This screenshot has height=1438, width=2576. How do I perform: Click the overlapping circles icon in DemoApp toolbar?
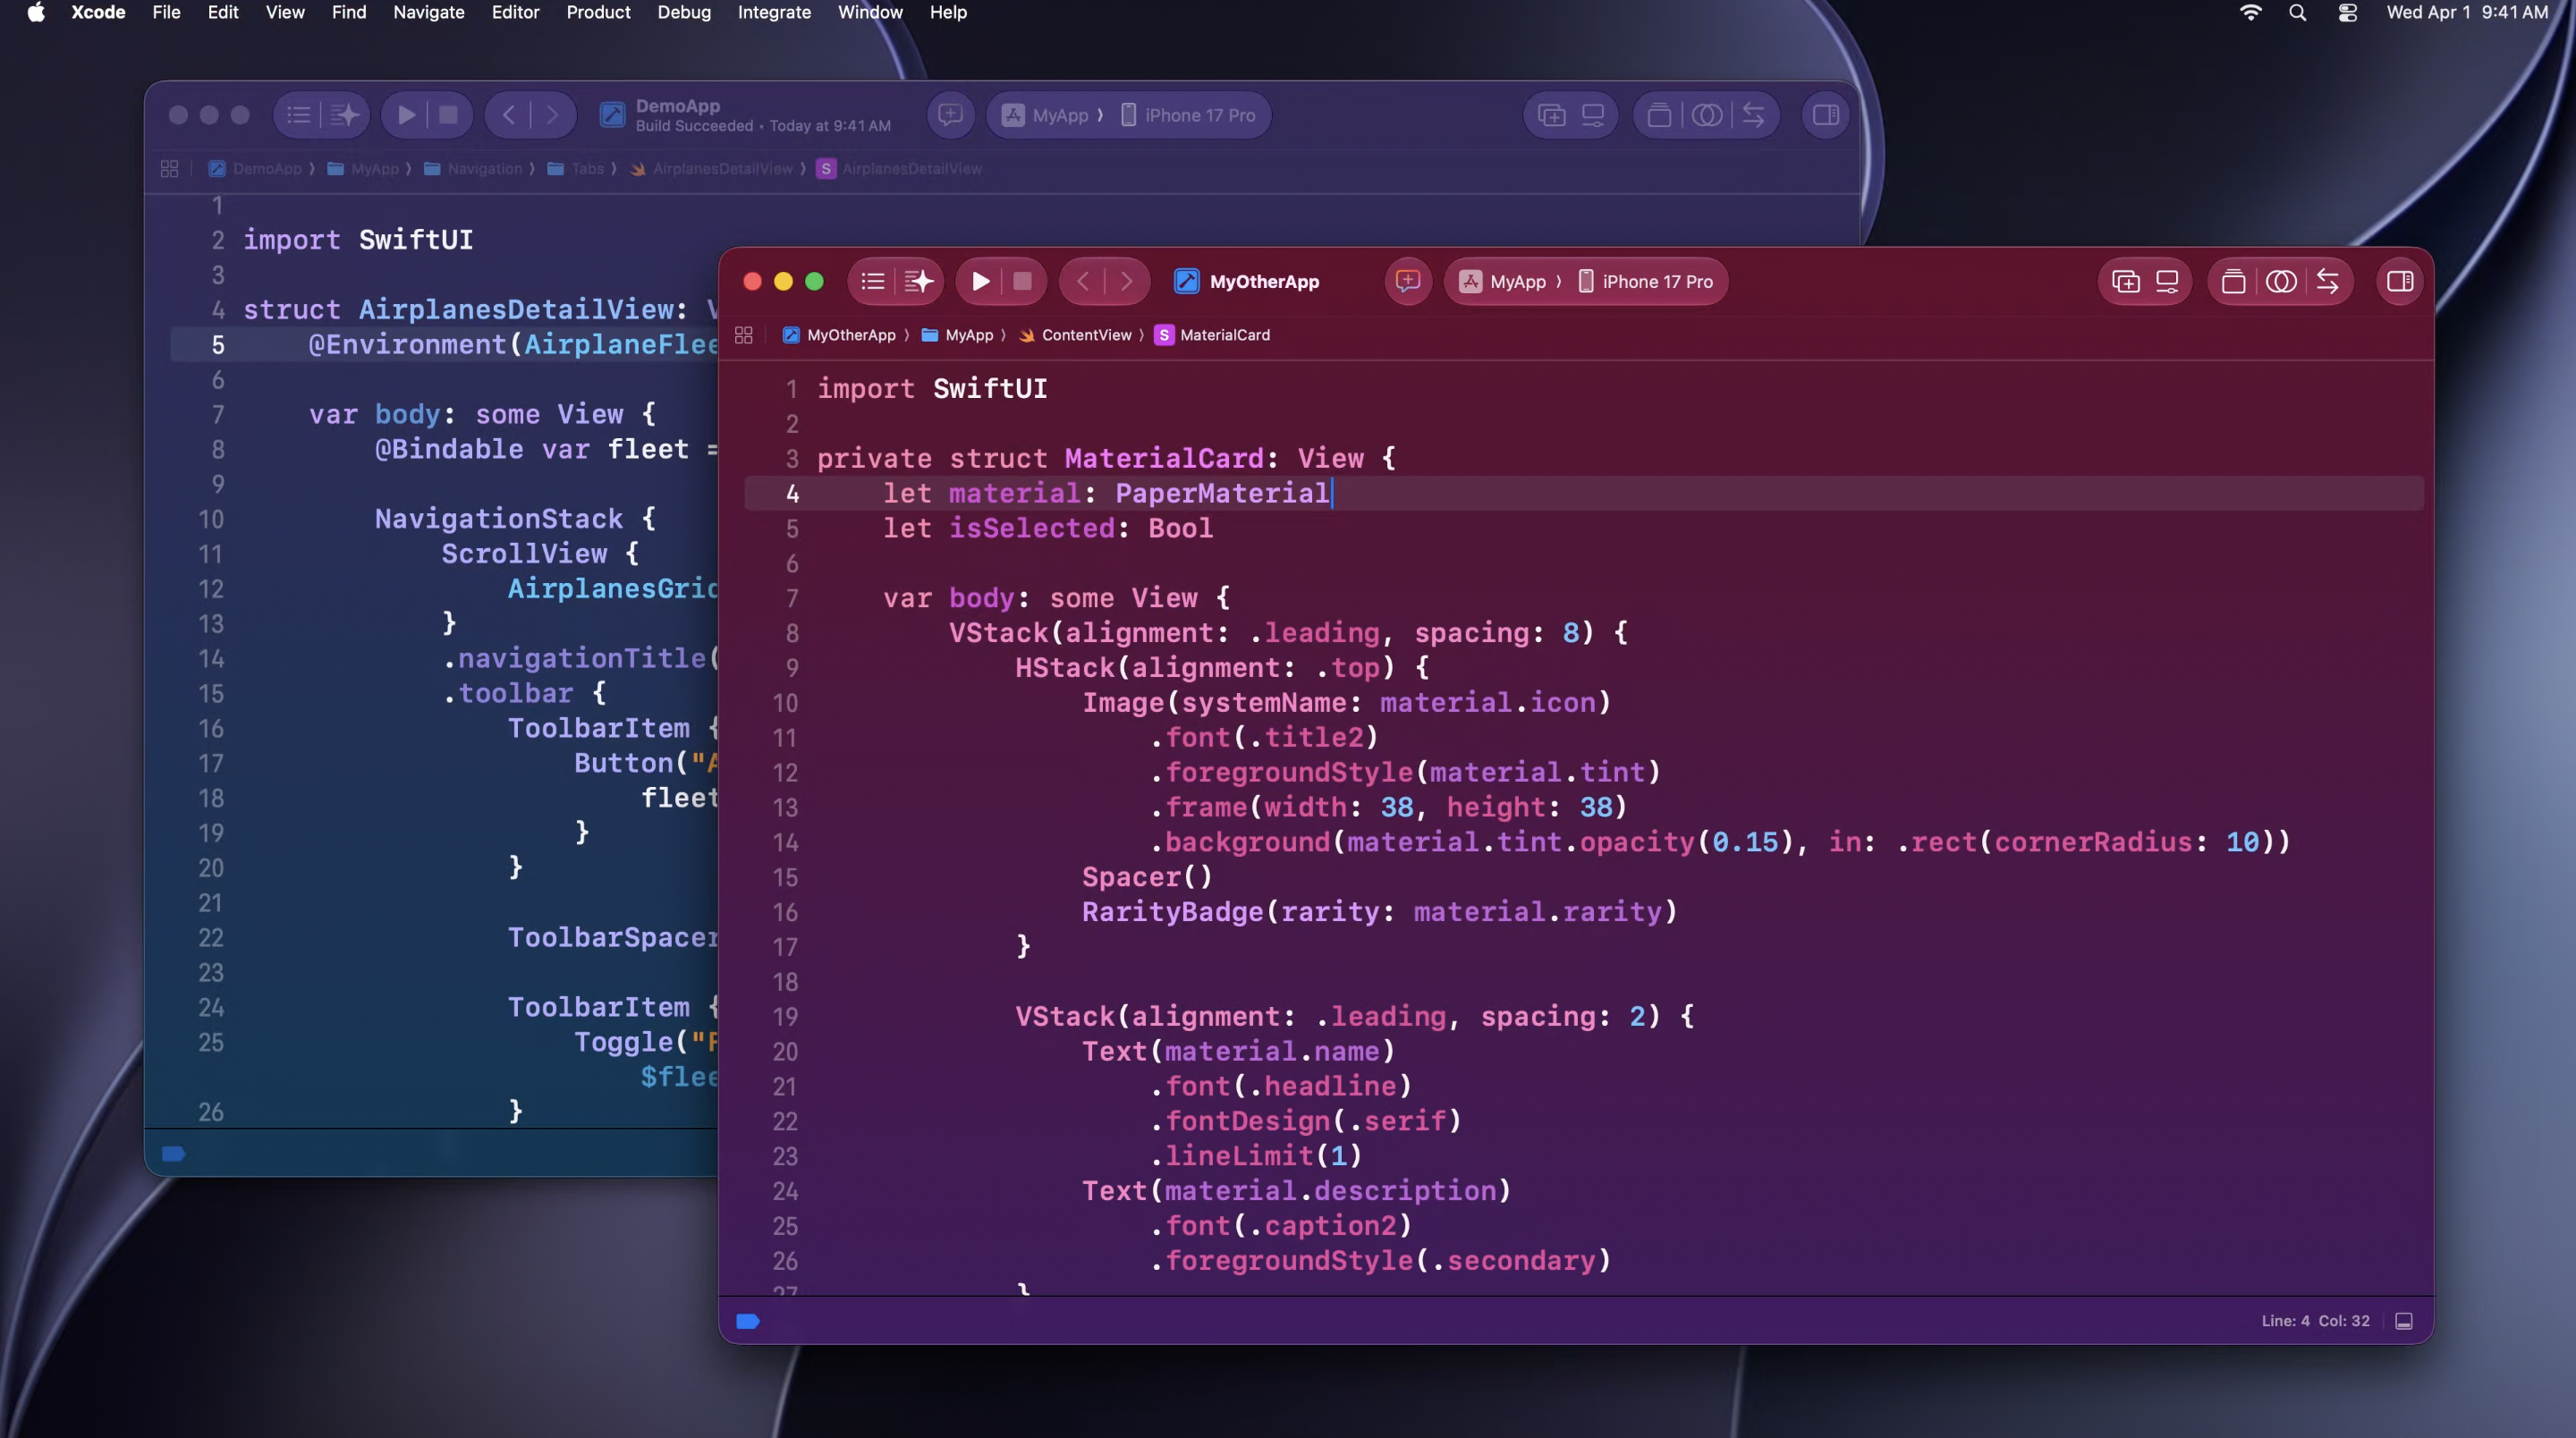tap(1707, 115)
